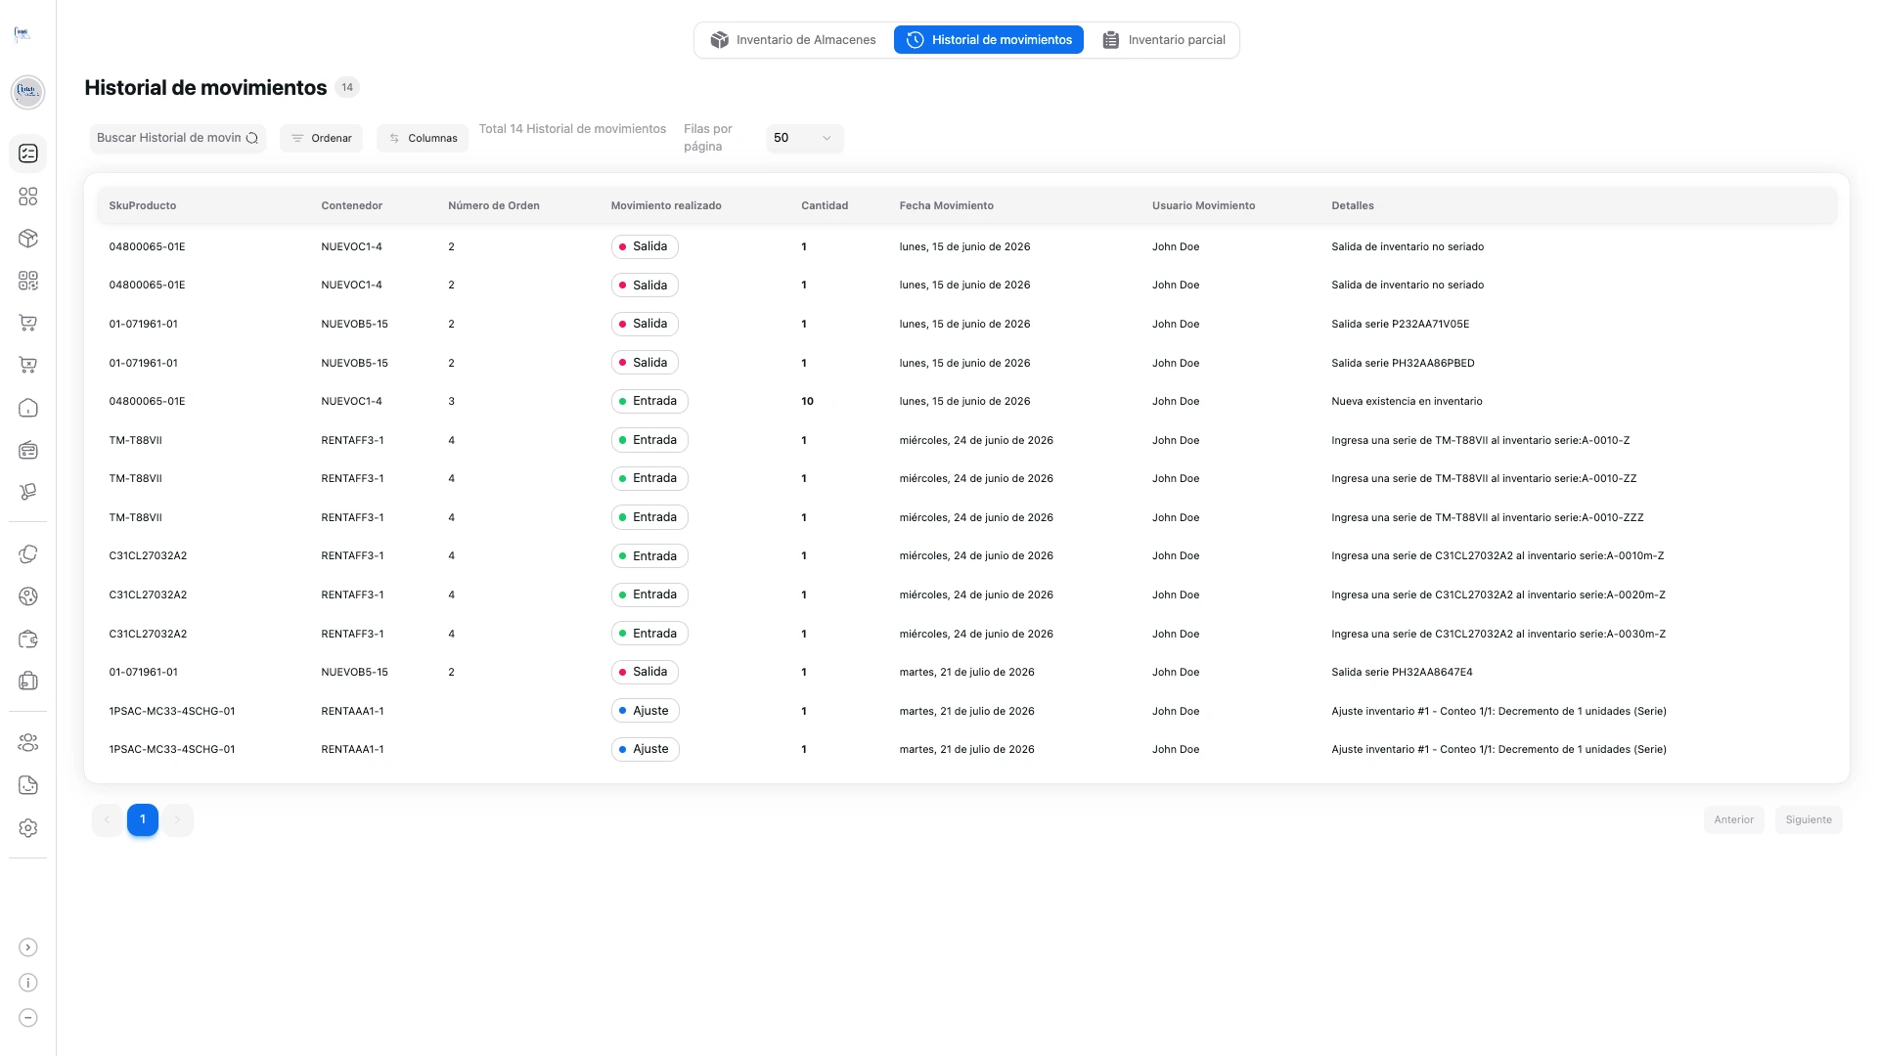1878x1056 pixels.
Task: Open the rows-per-page dropdown showing 50
Action: click(x=804, y=138)
